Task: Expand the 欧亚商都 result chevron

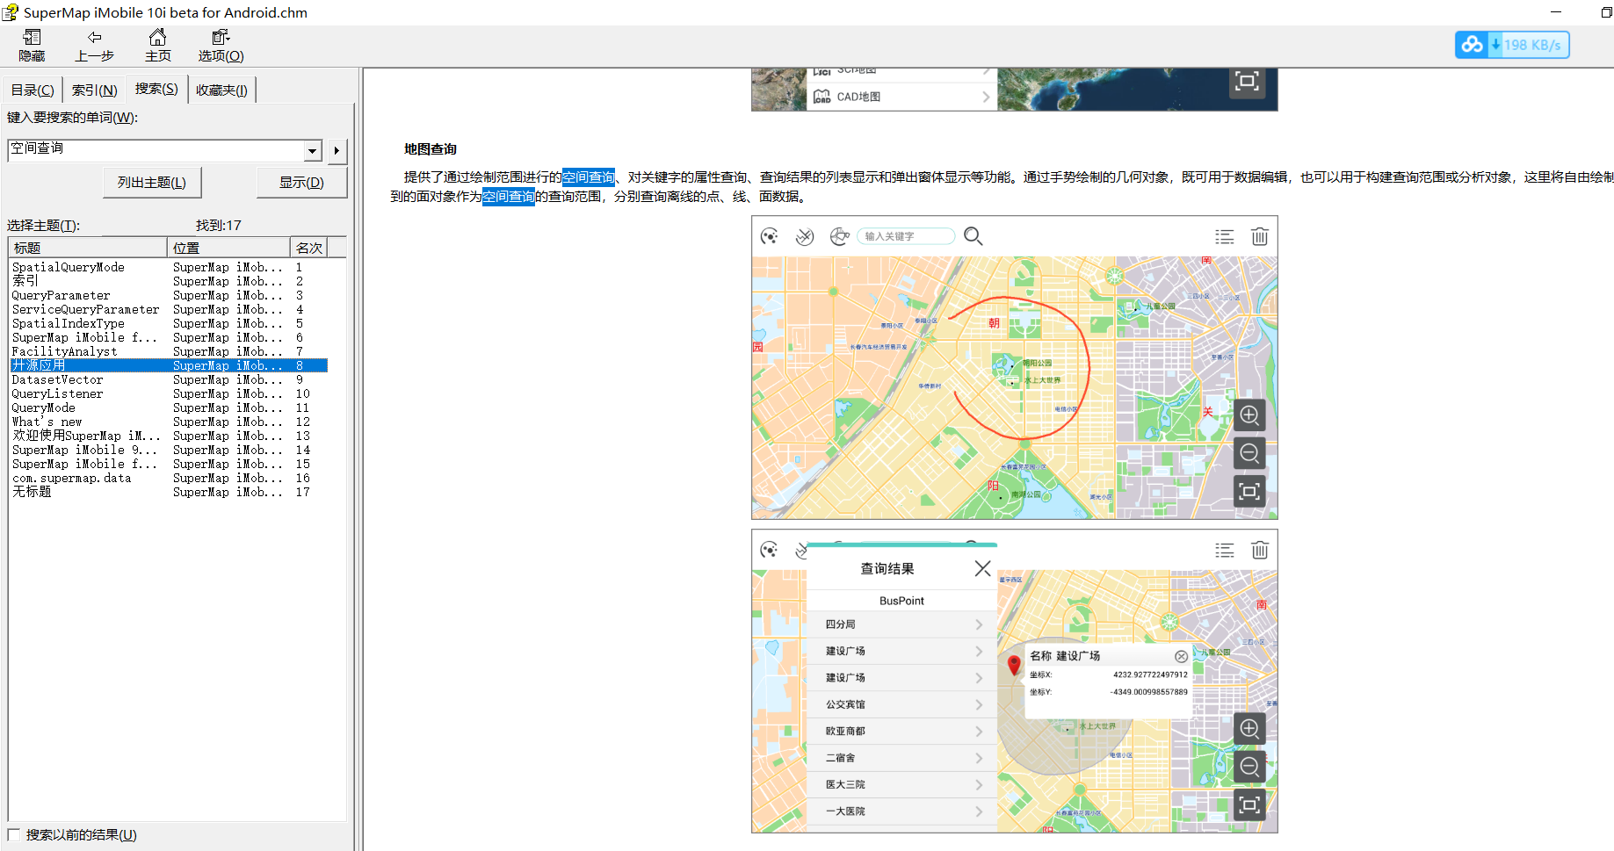Action: pyautogui.click(x=979, y=731)
